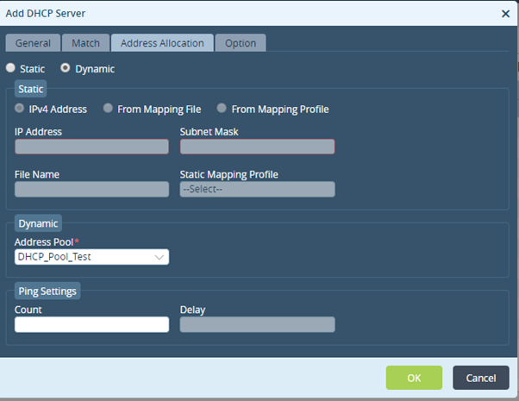Select the Address Allocation tab
Image resolution: width=519 pixels, height=401 pixels.
click(x=162, y=43)
